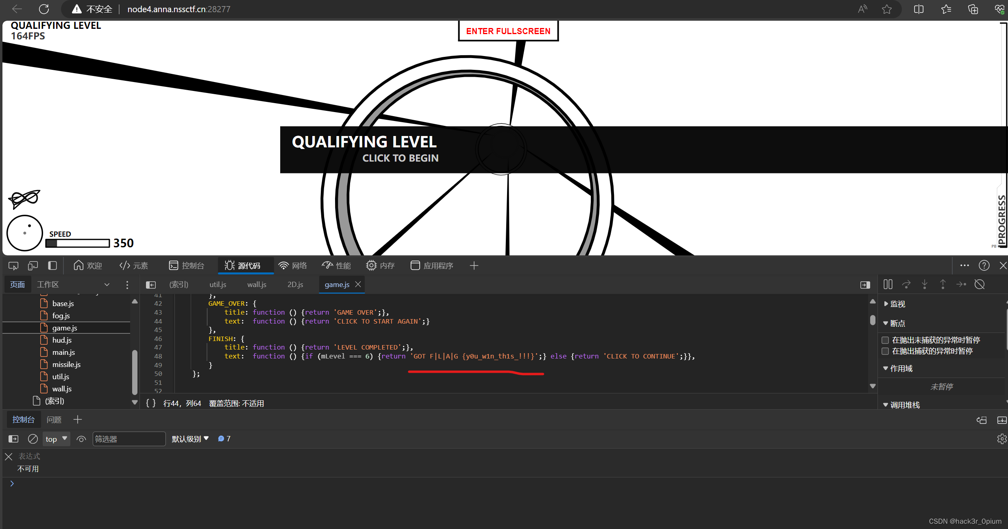Click the browser refresh icon
Screen dimensions: 1008x529
[44, 9]
